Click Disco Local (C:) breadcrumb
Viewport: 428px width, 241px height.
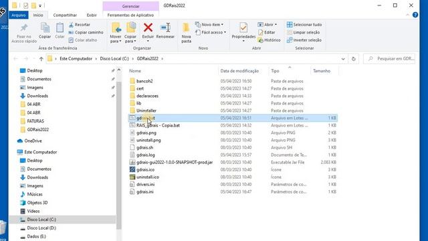coord(114,59)
